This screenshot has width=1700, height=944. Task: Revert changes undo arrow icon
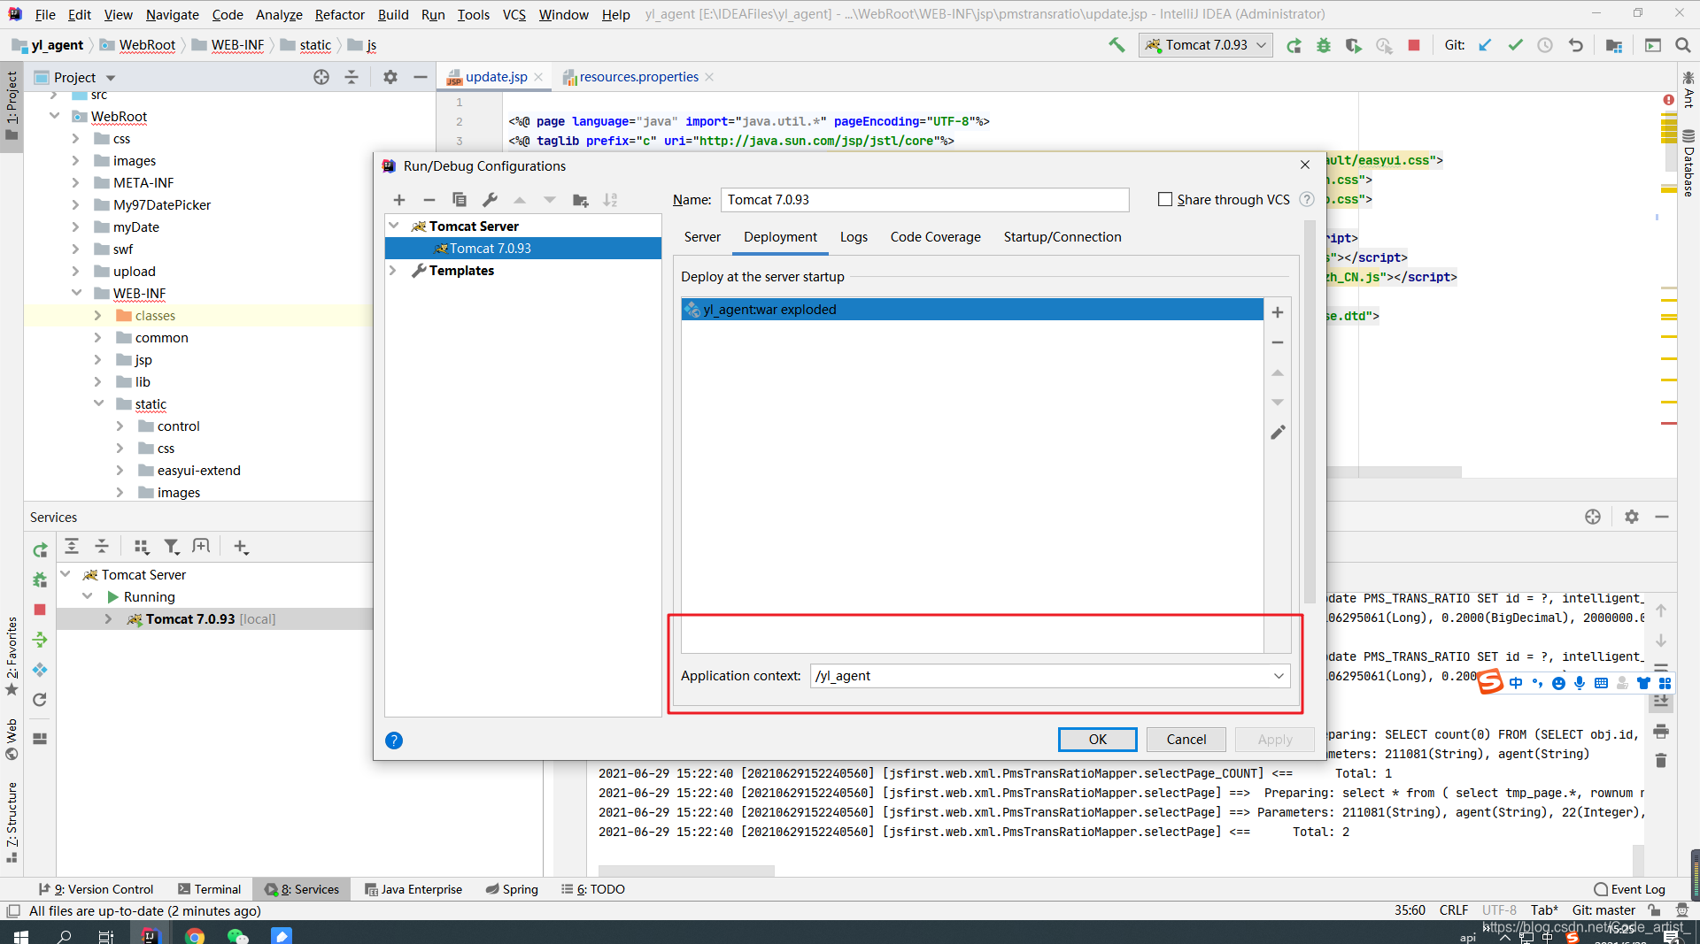(1575, 45)
